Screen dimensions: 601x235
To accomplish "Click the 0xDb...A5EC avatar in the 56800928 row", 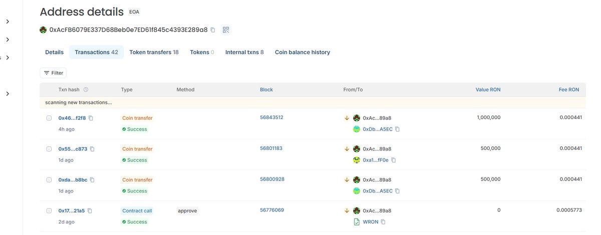I will pos(357,191).
